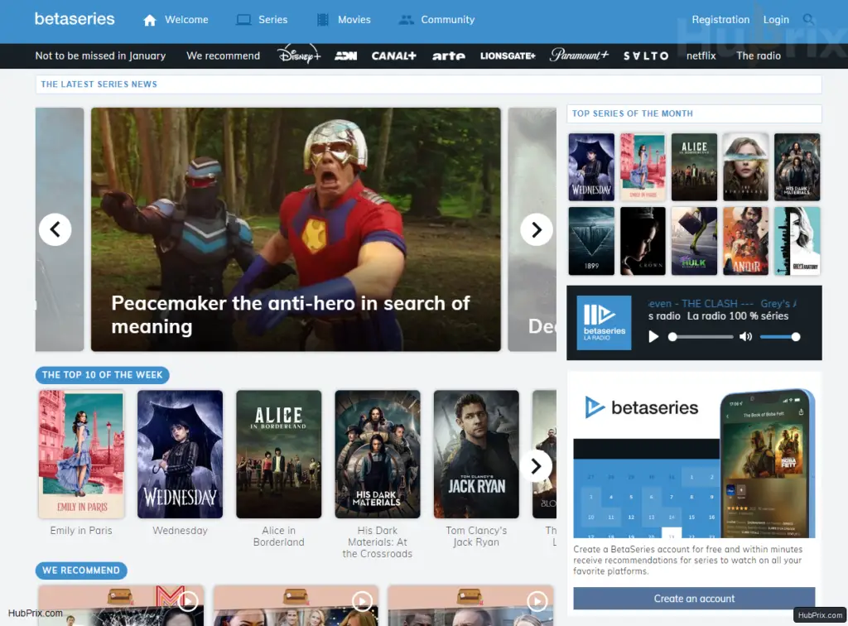The width and height of the screenshot is (848, 626).
Task: Open The radio link
Action: 759,55
